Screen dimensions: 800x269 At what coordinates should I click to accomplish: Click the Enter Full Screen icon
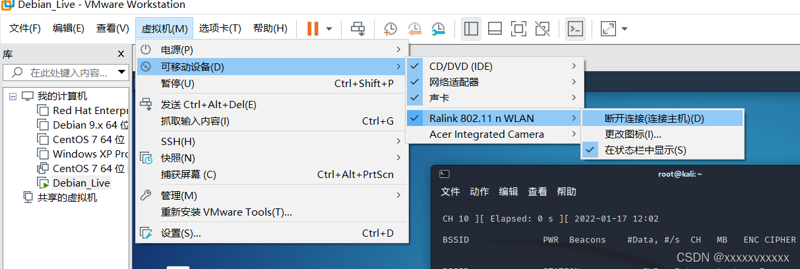click(x=519, y=28)
